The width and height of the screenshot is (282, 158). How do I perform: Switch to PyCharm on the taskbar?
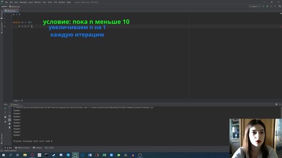click(75, 155)
